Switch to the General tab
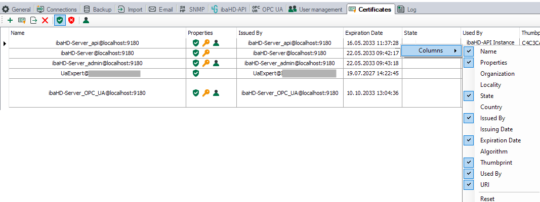Screen dimensions: 540x202 coord(17,9)
